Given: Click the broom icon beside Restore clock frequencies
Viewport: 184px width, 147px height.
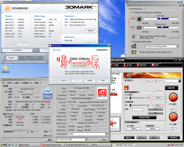Looking at the screenshot, I should coord(134,52).
